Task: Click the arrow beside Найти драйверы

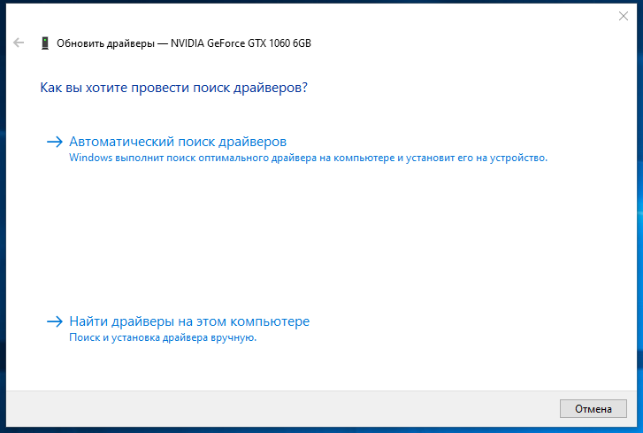Action: [x=55, y=321]
